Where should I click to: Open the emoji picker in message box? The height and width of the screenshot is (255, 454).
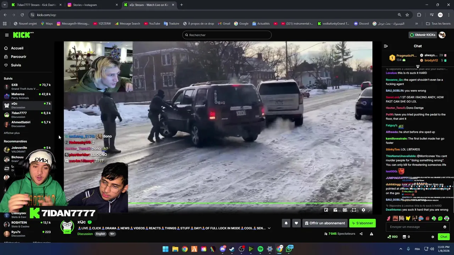[445, 227]
